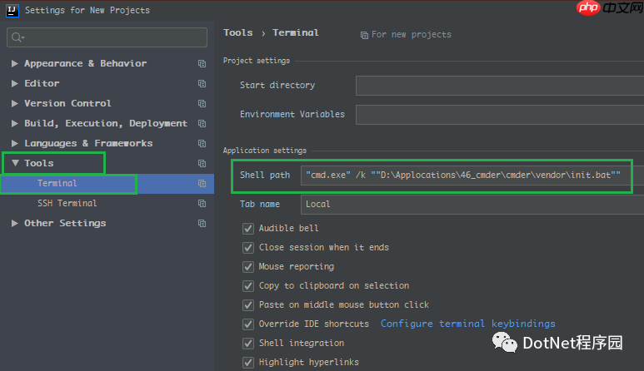Click project-level icon beside Appearance & Behavior
This screenshot has height=371, width=644.
(x=202, y=63)
